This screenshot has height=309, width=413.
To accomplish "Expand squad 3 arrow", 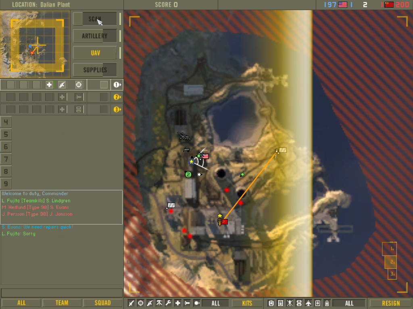I will (117, 109).
